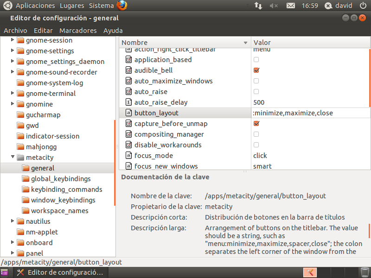
Task: Click the integer icon beside auto_raise_delay
Action: [128, 102]
